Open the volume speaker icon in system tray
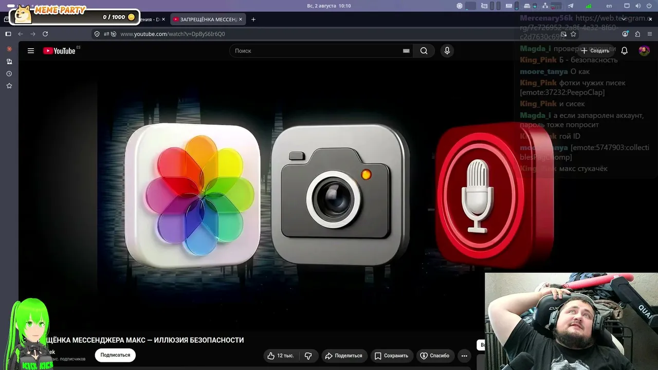This screenshot has width=658, height=370. [x=637, y=6]
